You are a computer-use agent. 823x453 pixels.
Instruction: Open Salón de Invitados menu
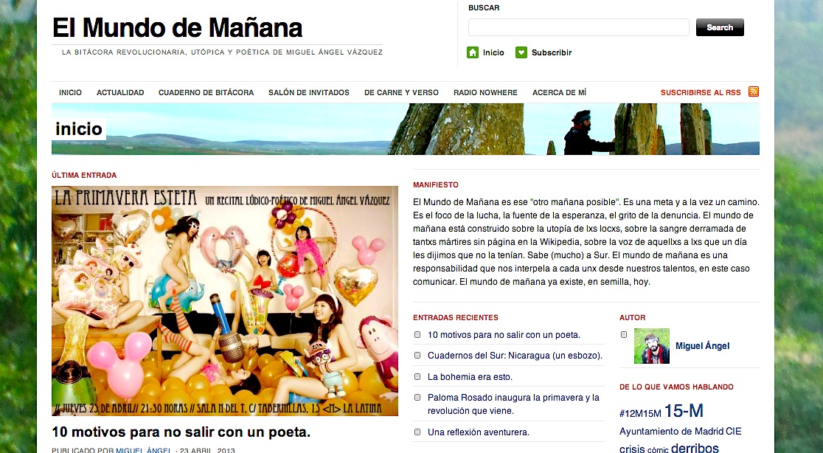point(308,92)
